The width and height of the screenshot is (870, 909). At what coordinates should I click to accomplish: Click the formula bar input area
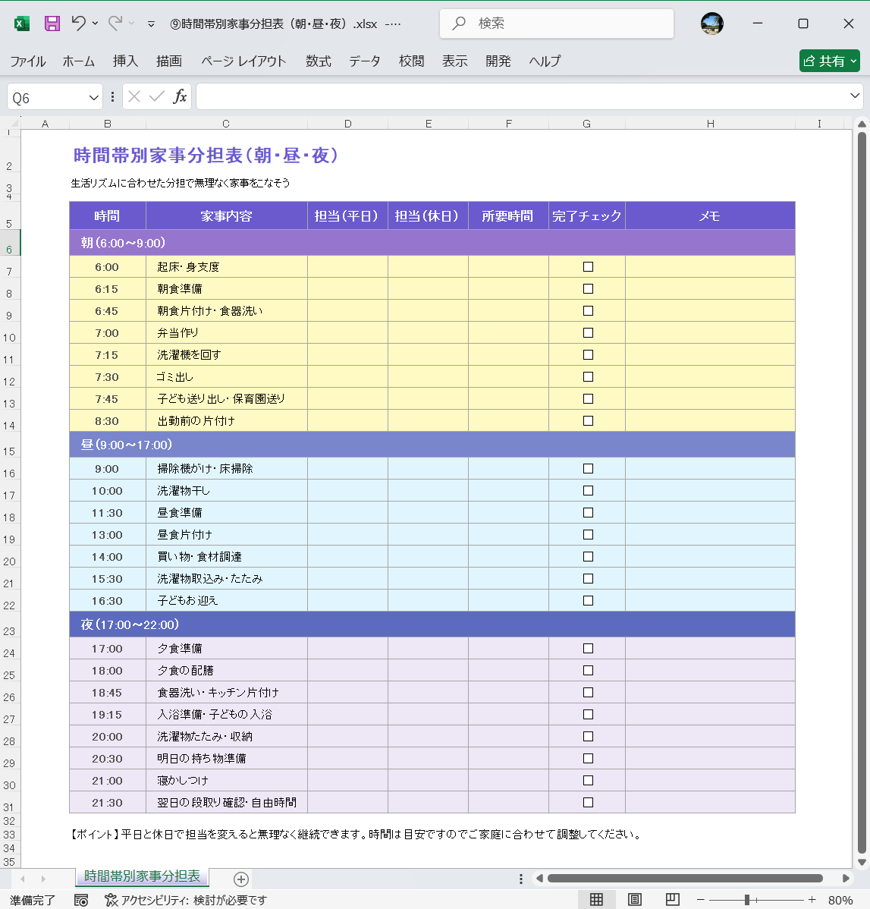tap(522, 96)
